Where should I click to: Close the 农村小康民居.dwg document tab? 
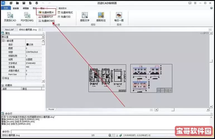[40, 29]
